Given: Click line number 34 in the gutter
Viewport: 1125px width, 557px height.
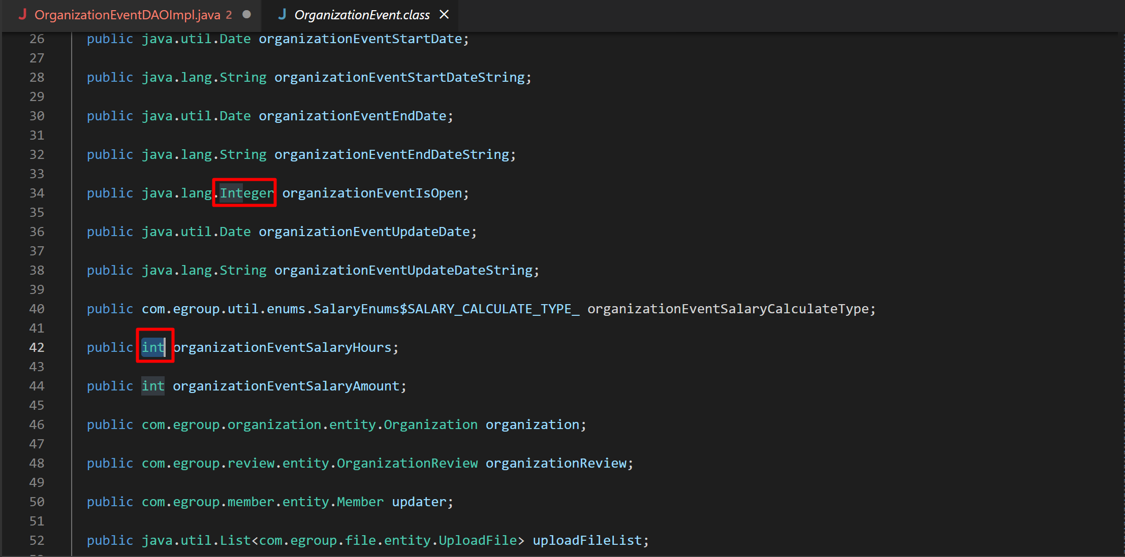Looking at the screenshot, I should (37, 193).
